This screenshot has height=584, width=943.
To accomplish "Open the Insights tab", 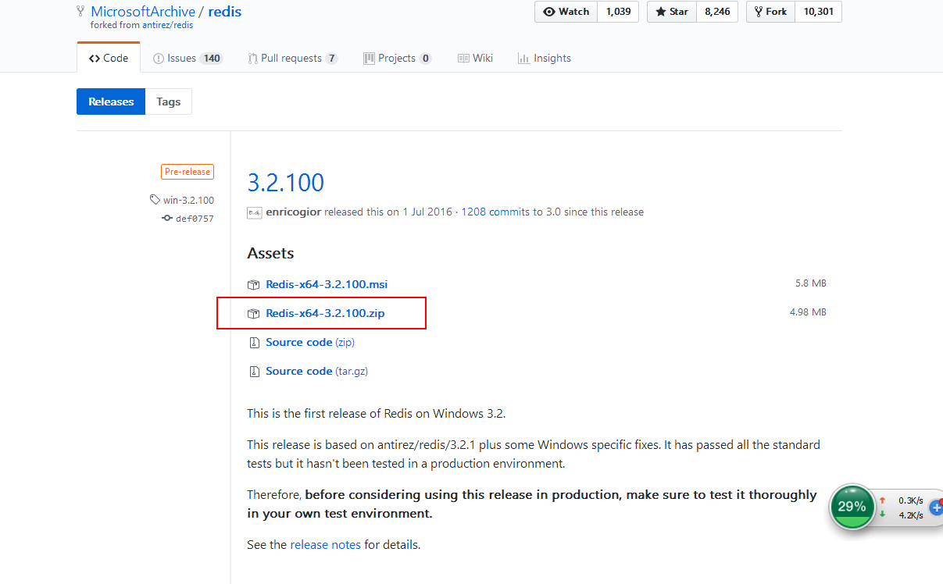I will coord(545,58).
